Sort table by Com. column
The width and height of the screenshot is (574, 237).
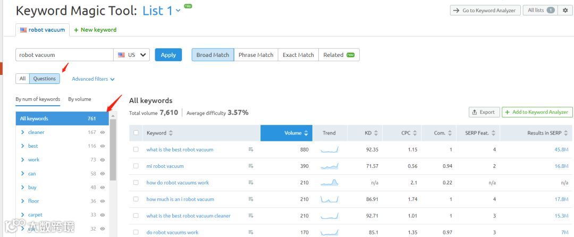(x=443, y=133)
